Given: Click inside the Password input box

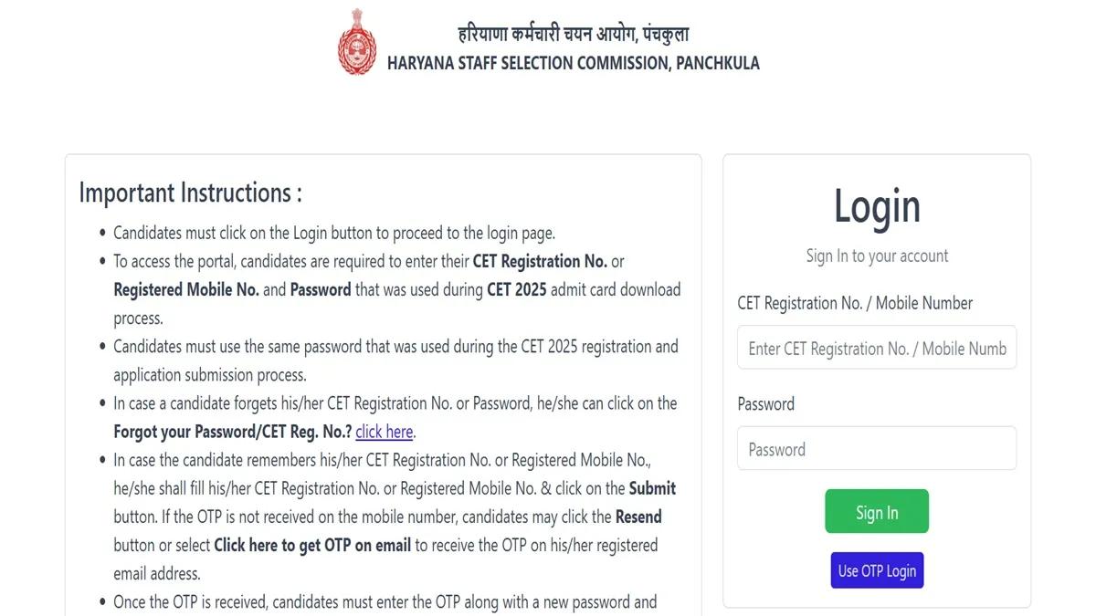Looking at the screenshot, I should pos(876,449).
